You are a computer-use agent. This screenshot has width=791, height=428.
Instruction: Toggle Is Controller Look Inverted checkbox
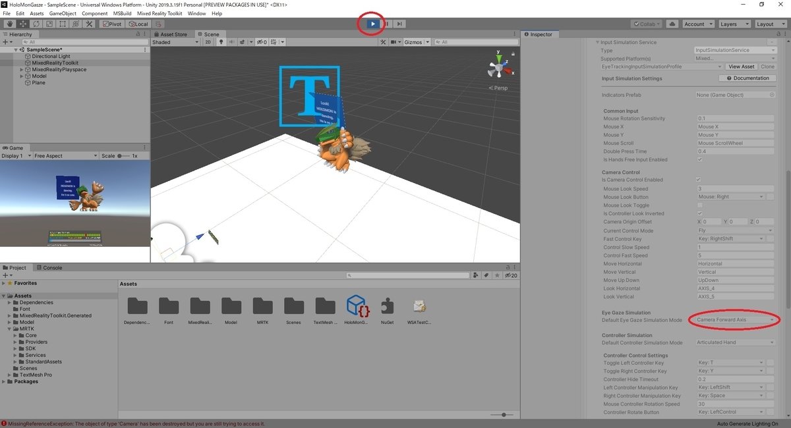click(700, 213)
